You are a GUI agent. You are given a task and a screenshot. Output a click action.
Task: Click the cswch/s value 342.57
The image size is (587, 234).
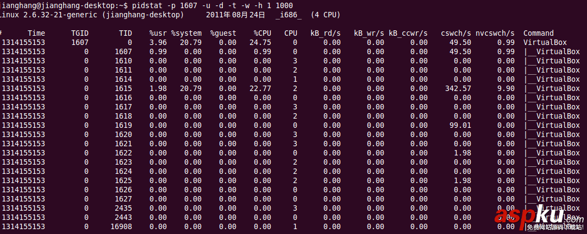(458, 88)
